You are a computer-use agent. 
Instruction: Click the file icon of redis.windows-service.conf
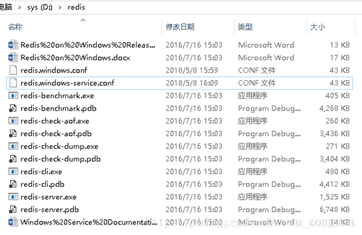coord(13,83)
